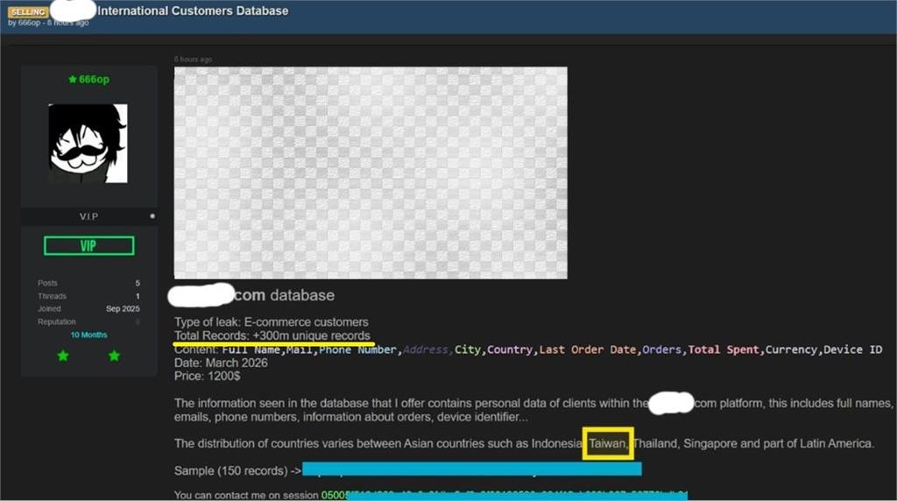897x501 pixels.
Task: Click the author name 666op under title
Action: [29, 23]
